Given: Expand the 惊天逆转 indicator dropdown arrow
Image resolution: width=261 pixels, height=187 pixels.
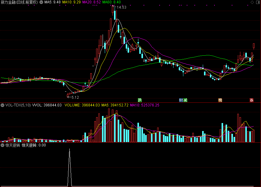Looking at the screenshot, I should click(2, 145).
